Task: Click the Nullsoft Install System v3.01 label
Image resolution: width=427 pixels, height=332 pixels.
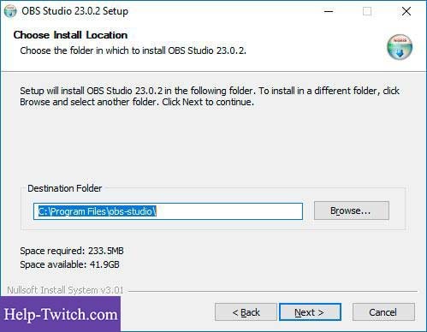Action: coord(65,290)
